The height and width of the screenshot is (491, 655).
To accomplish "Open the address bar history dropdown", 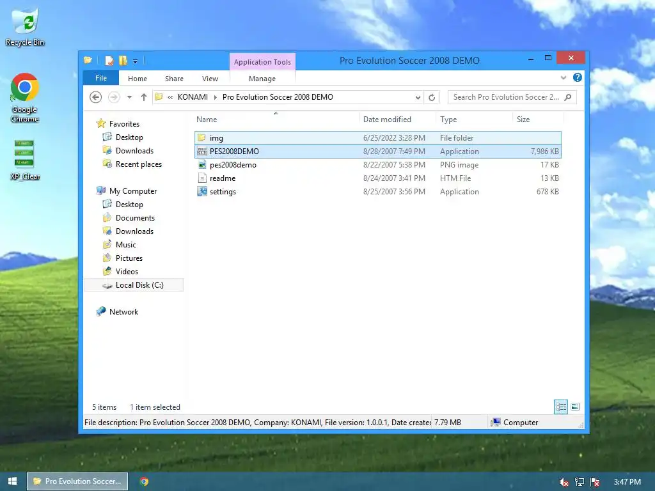I will point(418,97).
